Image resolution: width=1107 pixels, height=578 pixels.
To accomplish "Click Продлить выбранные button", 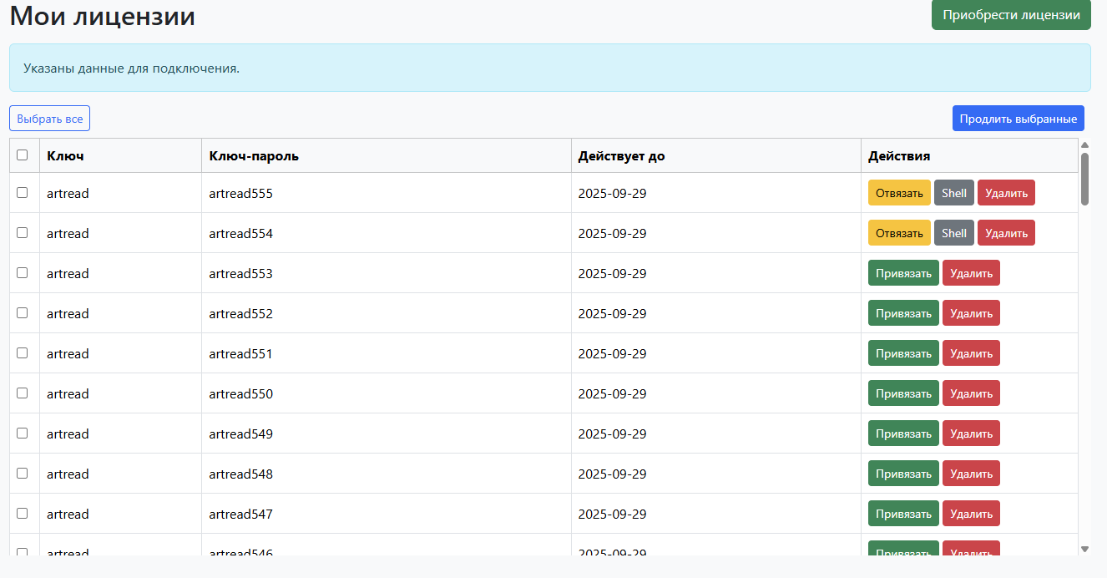I will tap(1018, 119).
